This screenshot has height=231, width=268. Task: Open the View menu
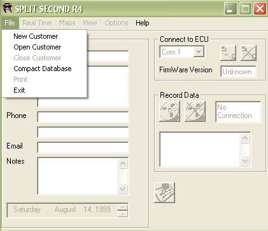[x=90, y=23]
